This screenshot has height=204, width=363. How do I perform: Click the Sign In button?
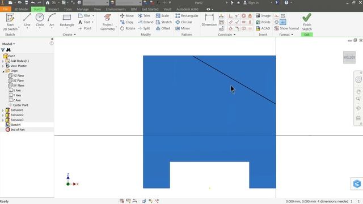(251, 2)
